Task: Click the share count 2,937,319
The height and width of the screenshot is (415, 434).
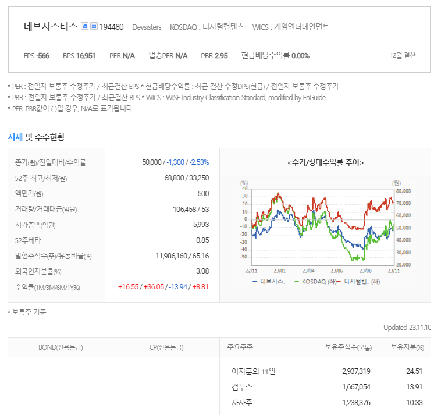Action: tap(356, 371)
